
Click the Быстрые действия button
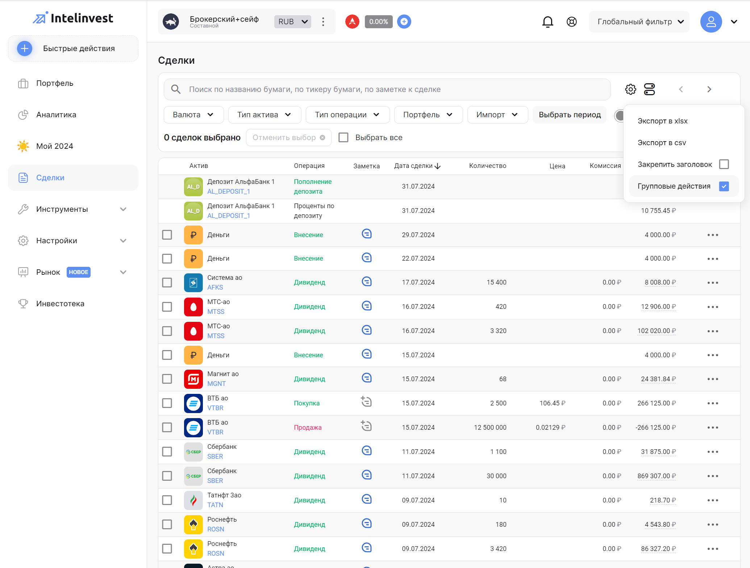coord(73,49)
